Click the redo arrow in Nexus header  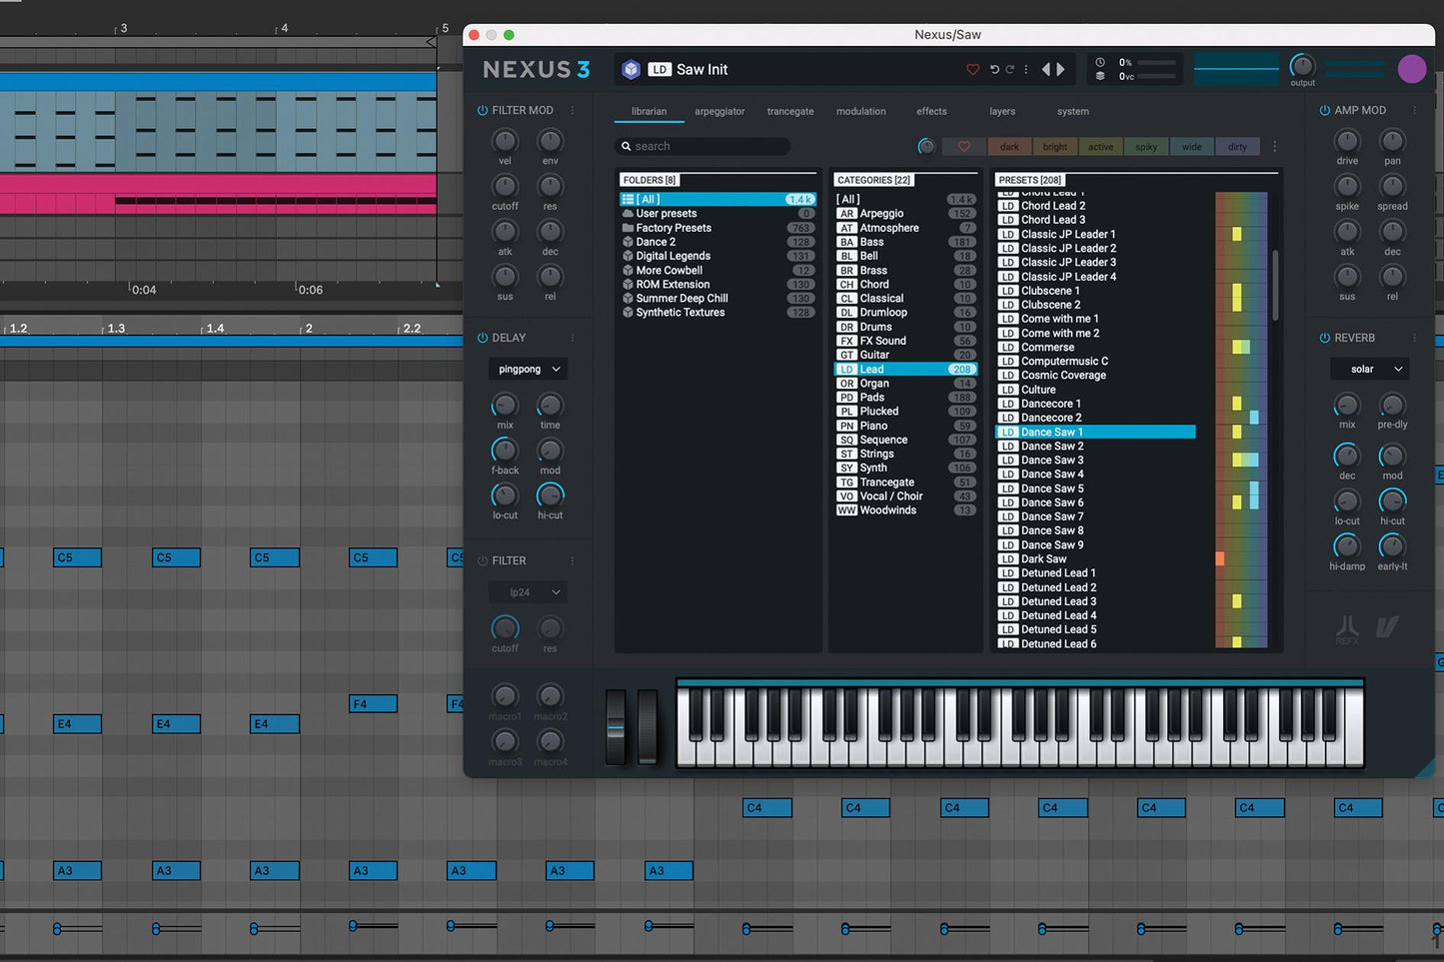(1009, 69)
